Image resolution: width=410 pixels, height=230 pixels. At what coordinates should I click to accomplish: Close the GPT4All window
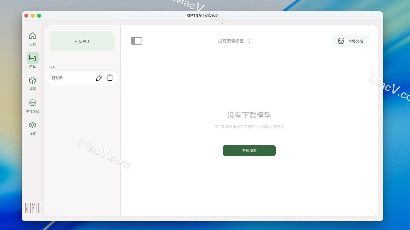(26, 16)
